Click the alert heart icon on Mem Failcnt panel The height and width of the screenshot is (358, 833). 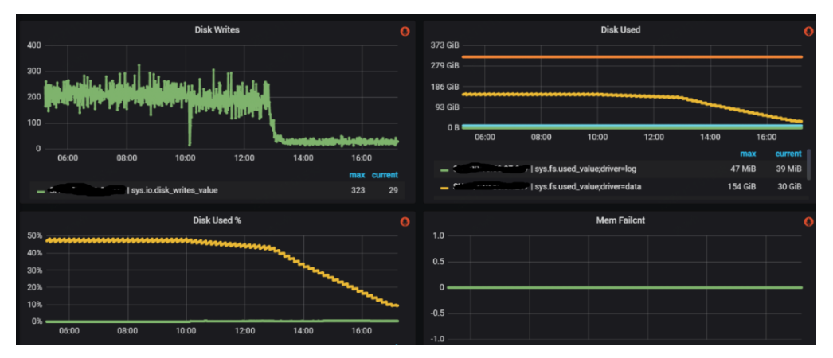point(809,221)
